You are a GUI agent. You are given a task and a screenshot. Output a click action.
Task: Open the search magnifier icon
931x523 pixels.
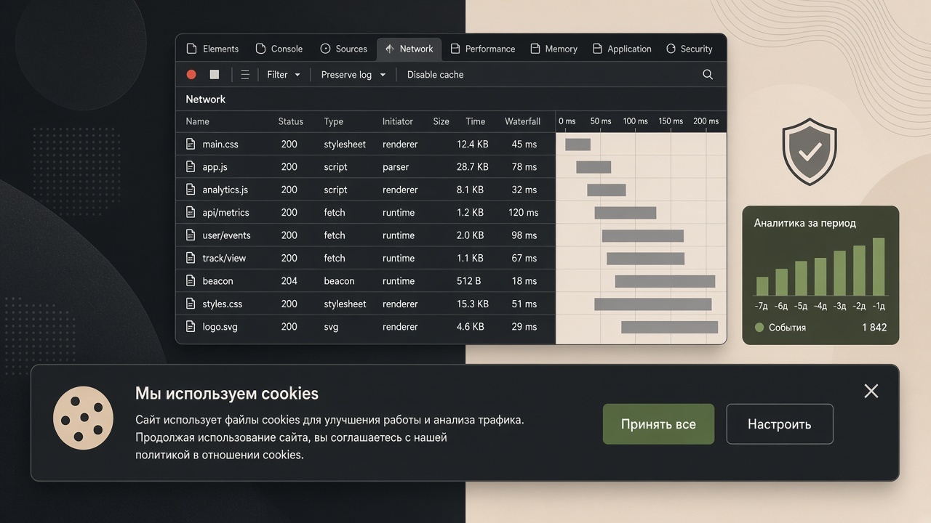[x=708, y=75]
